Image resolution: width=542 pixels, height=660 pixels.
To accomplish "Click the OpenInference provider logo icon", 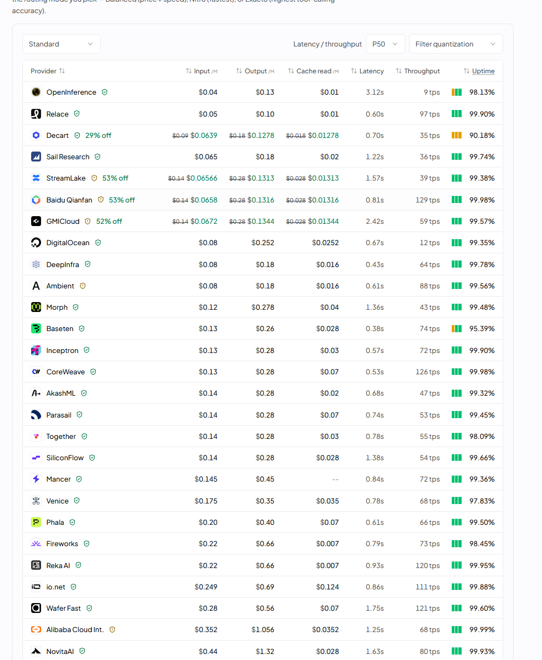I will 36,92.
